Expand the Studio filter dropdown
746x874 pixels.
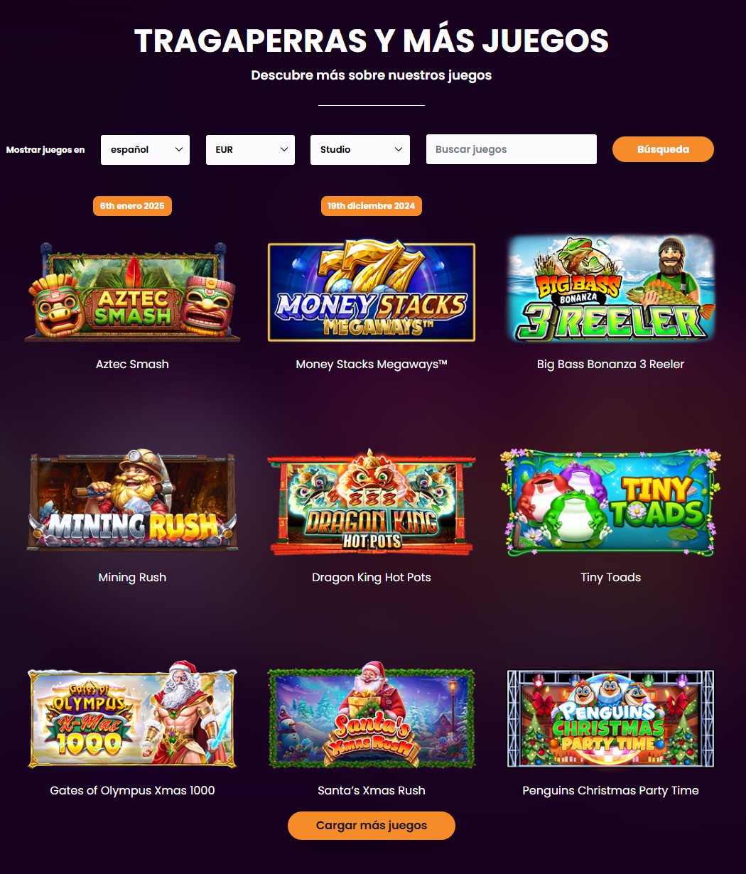[x=360, y=150]
